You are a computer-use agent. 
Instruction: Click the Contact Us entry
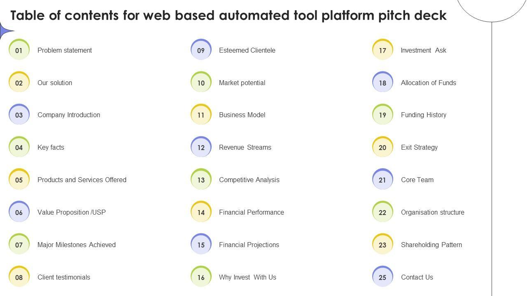[x=417, y=277]
